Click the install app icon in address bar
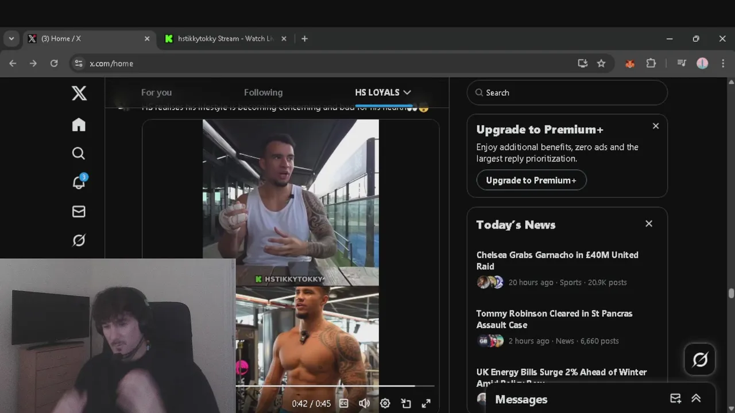Viewport: 735px width, 413px height. pos(583,63)
